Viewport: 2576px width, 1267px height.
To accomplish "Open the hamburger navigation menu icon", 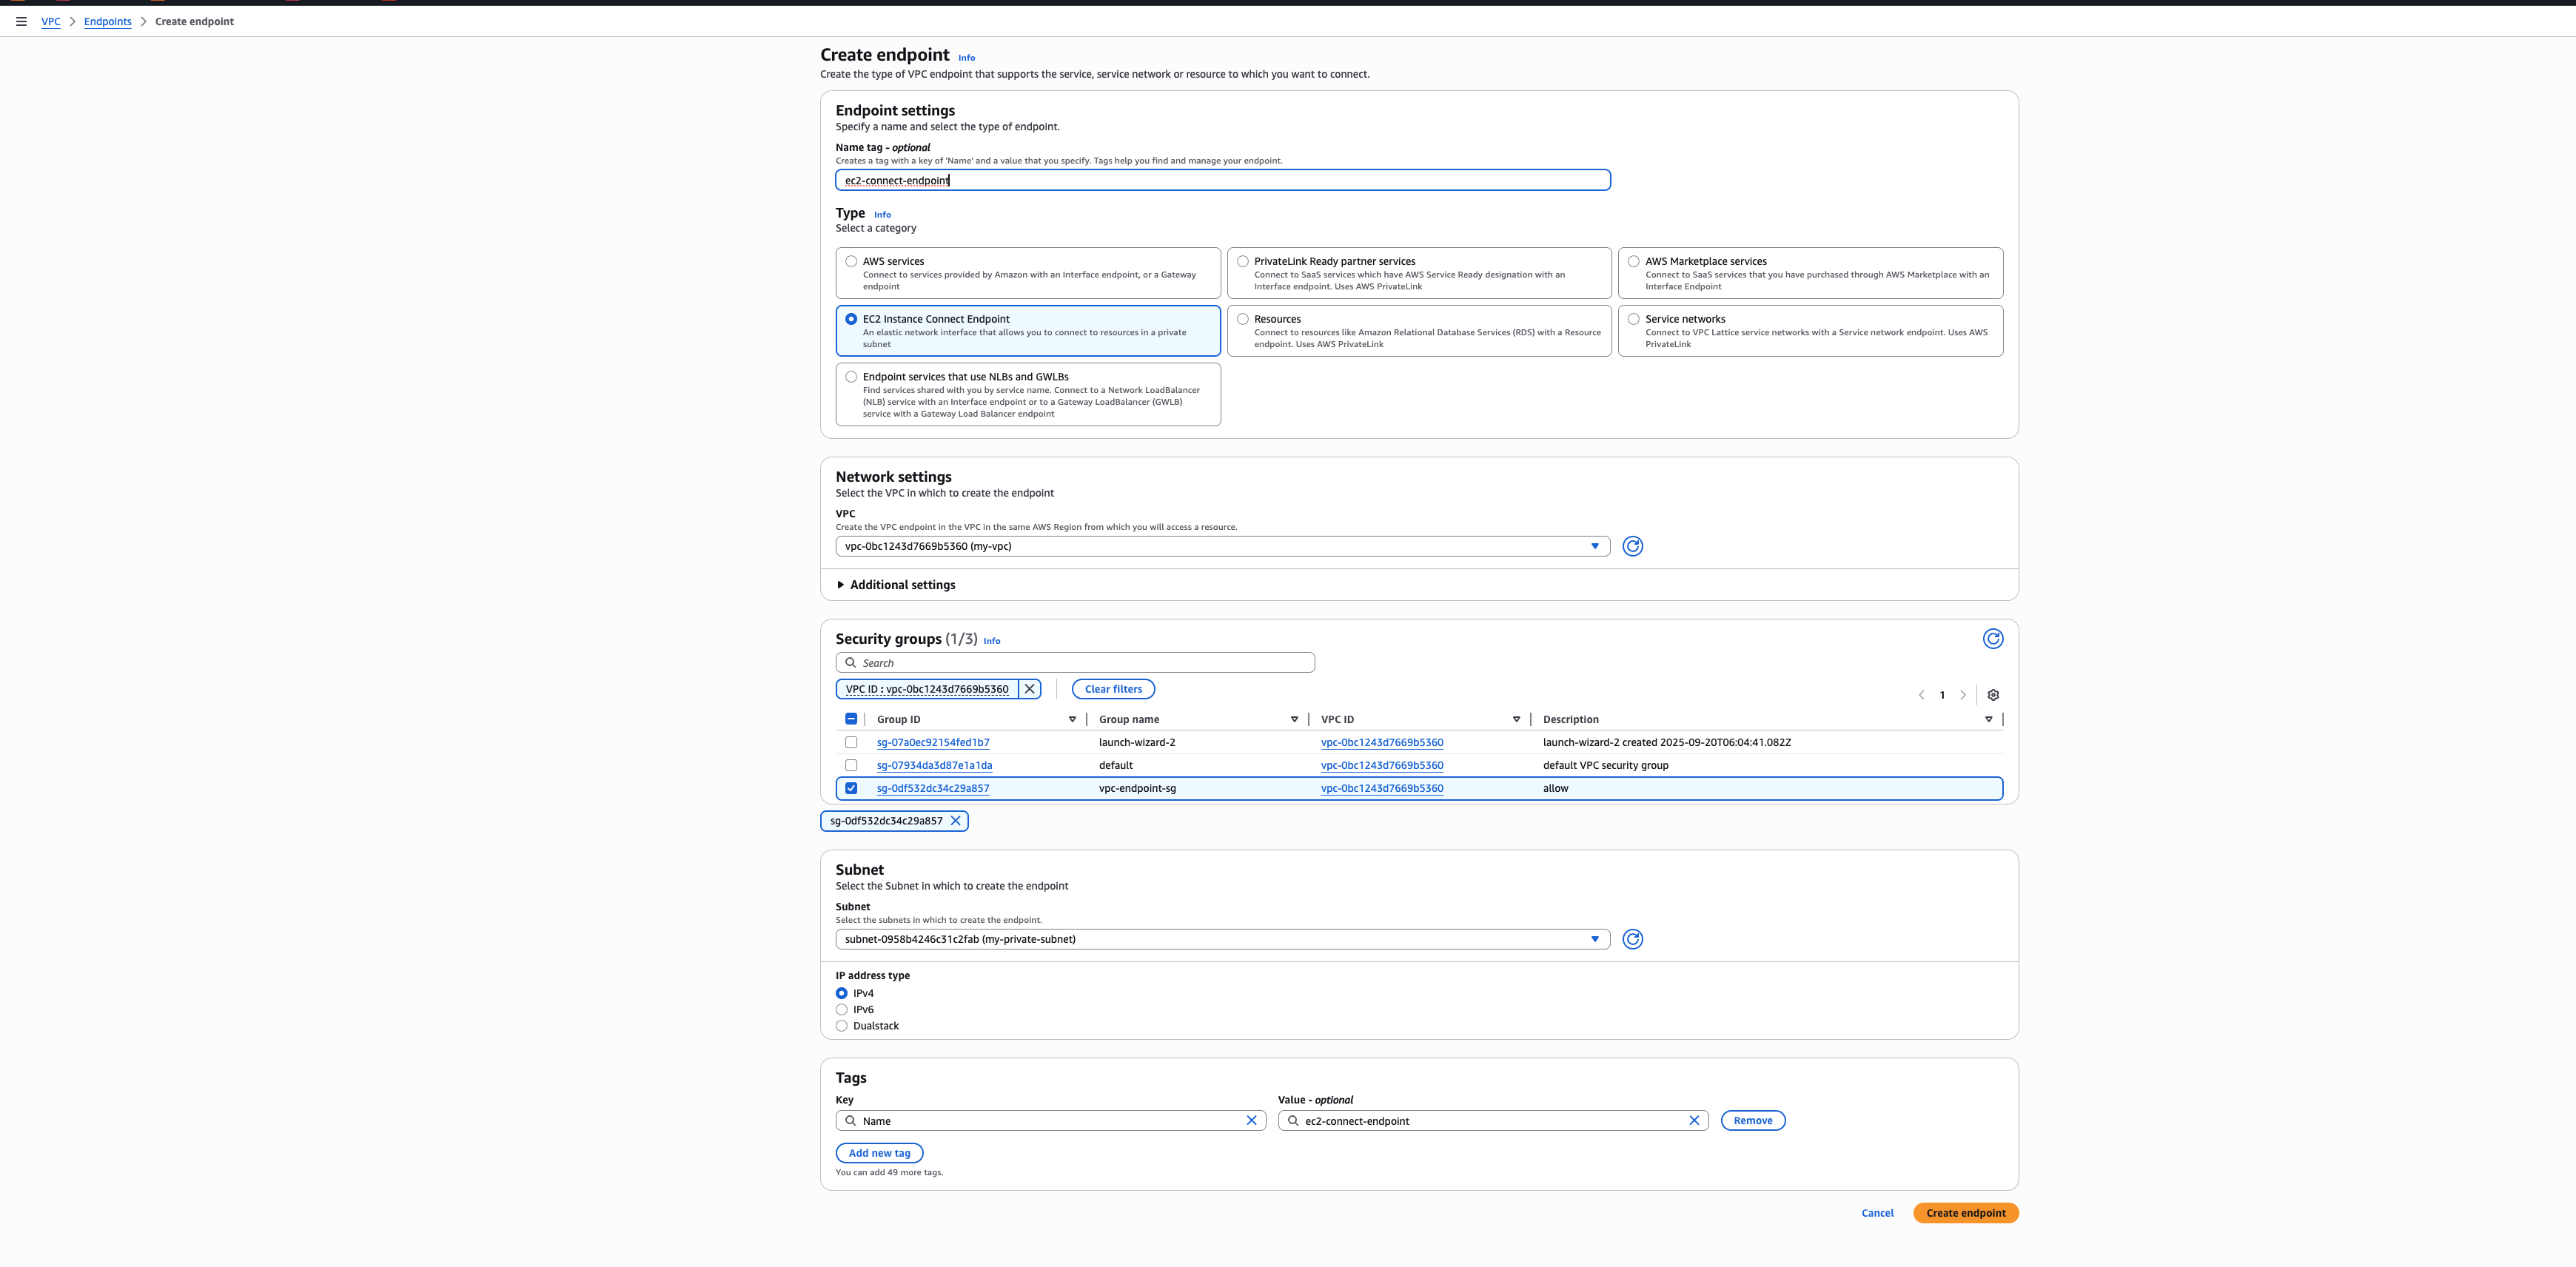I will [21, 21].
